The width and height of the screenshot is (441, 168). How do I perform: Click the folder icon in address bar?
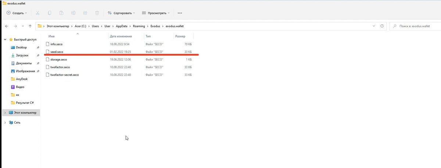tap(40, 26)
